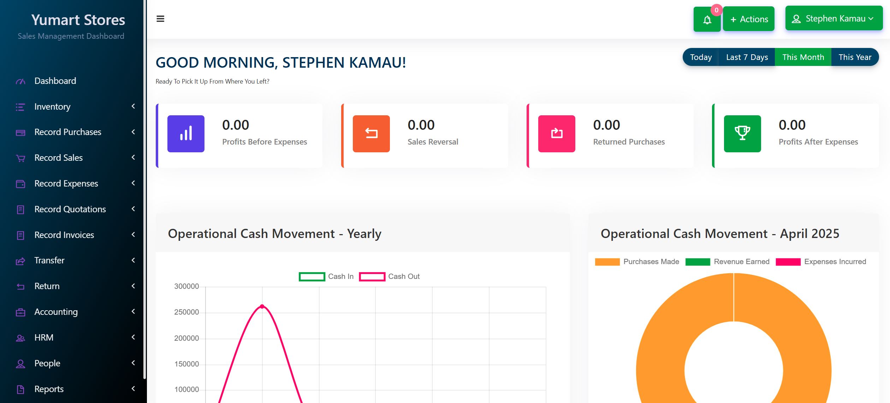Screen dimensions: 890x403
Task: Open the Stephen Kamau user dropdown
Action: pos(834,18)
